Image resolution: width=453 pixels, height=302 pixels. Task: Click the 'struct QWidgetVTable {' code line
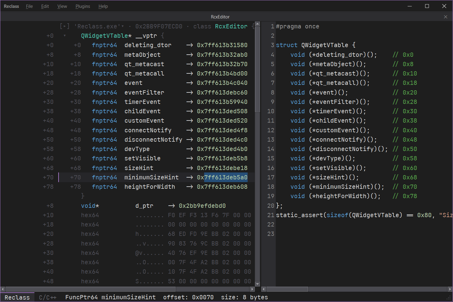[316, 45]
